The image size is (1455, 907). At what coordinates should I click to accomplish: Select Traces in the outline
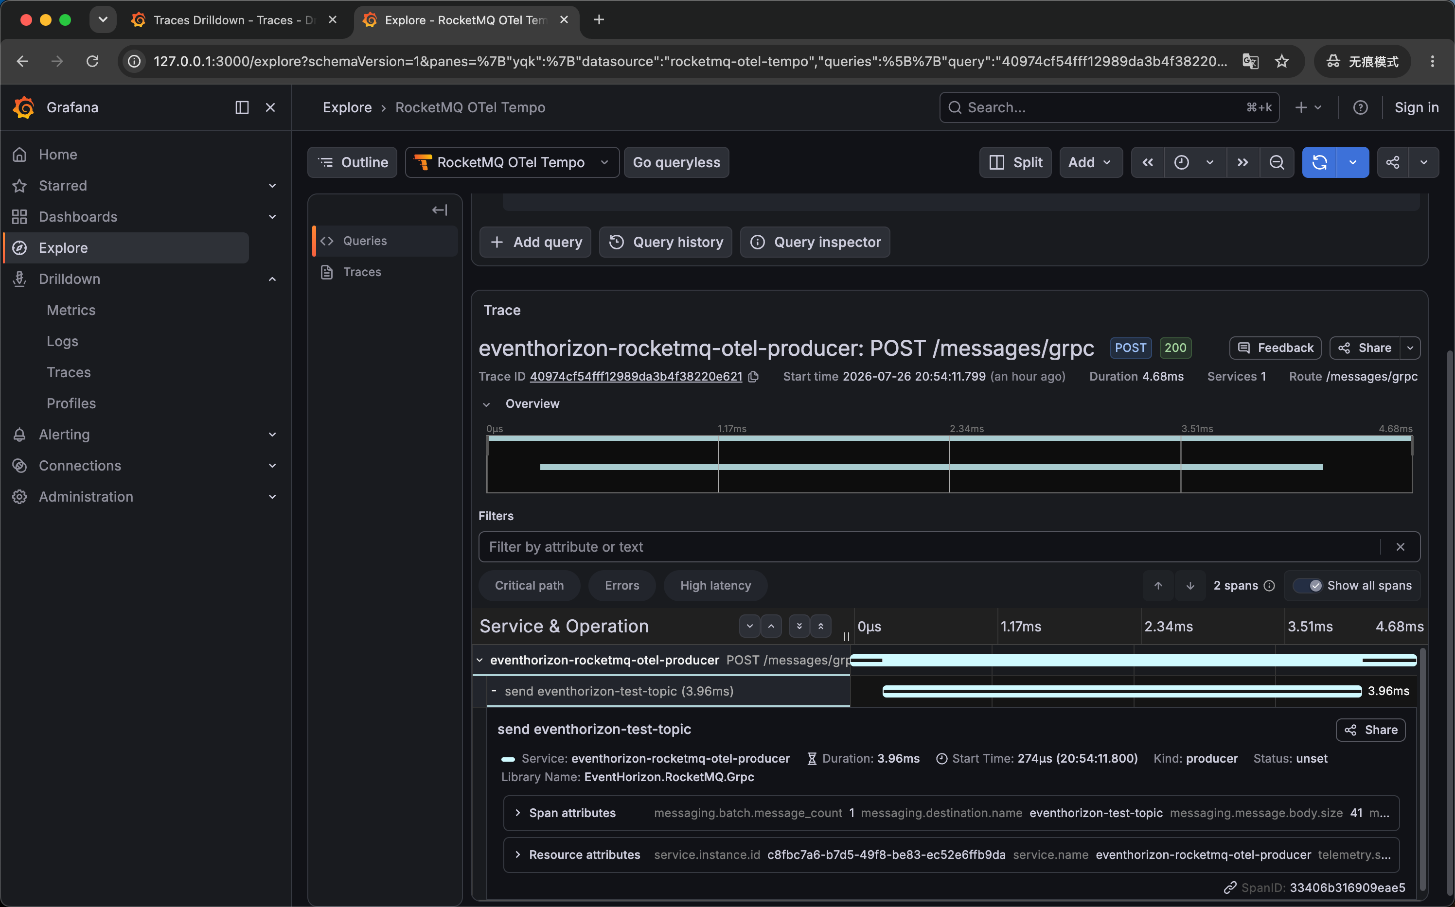coord(384,272)
